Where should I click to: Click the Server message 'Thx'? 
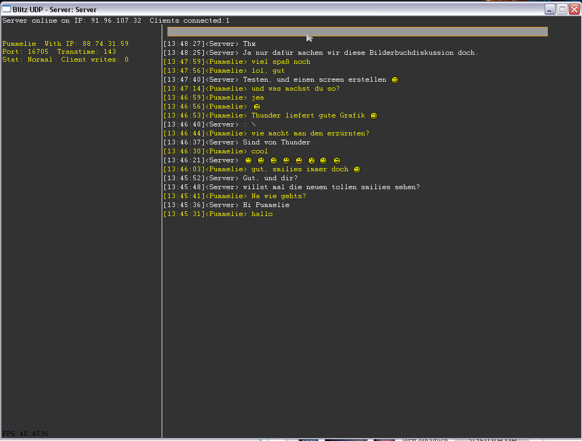(250, 44)
